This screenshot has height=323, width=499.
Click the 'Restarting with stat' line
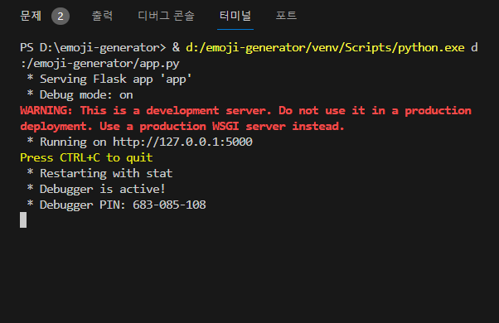pyautogui.click(x=106, y=173)
